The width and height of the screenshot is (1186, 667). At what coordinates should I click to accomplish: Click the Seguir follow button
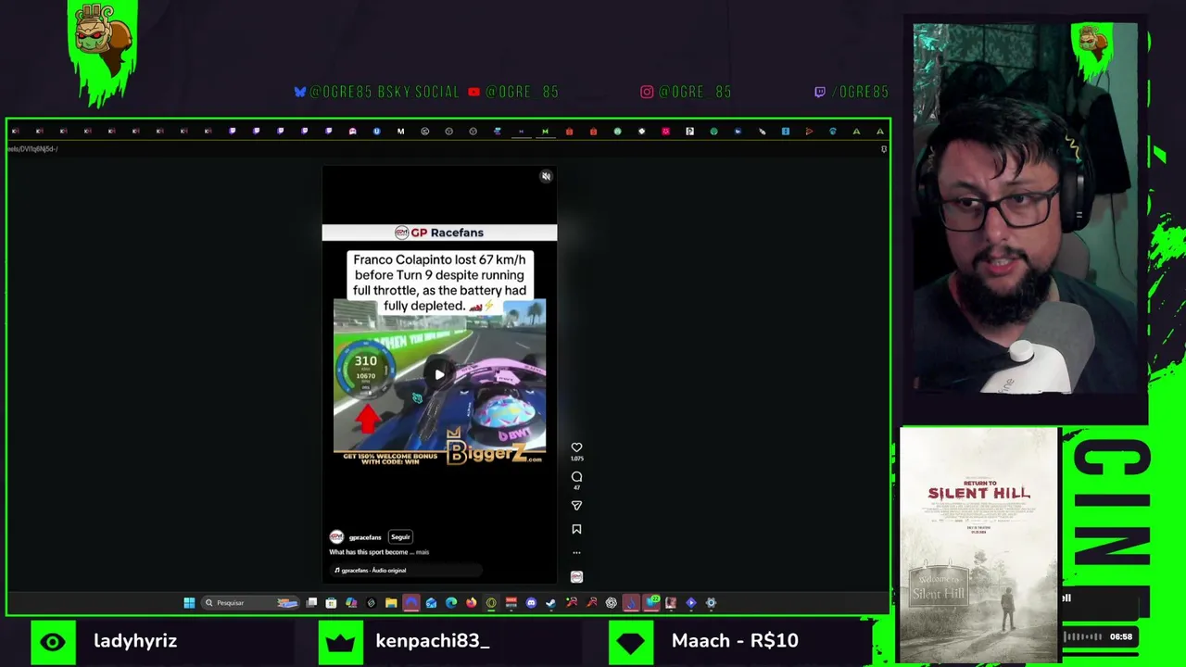[400, 536]
